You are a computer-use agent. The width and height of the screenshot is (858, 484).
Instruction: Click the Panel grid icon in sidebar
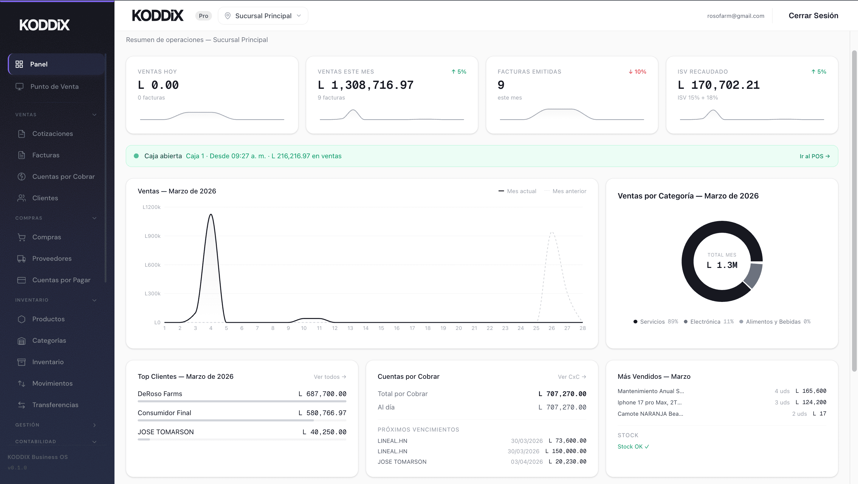[x=19, y=64]
